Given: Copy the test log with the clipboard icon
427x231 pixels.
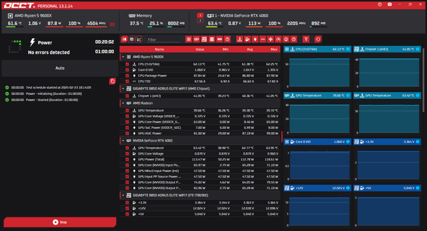Looking at the screenshot, I should [x=112, y=81].
